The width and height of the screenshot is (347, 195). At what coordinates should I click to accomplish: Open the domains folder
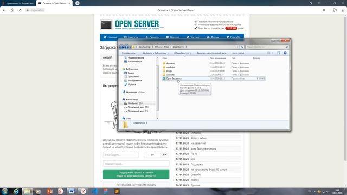tap(170, 63)
